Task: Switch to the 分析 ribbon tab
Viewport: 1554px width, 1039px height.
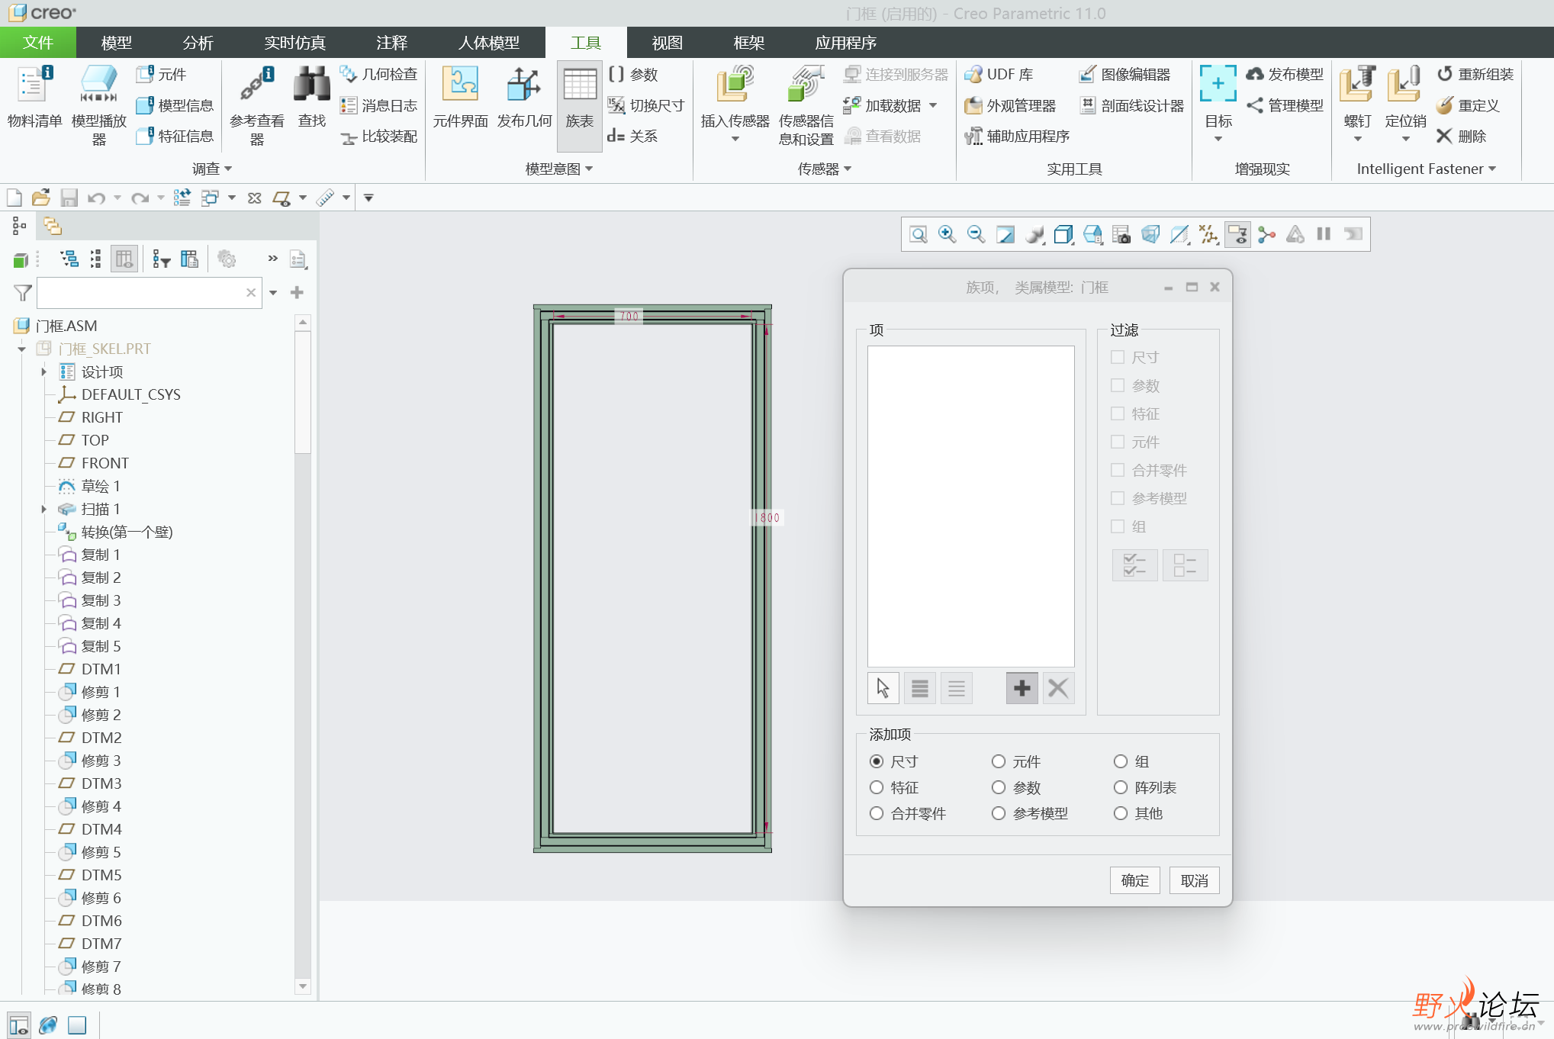Action: 198,43
